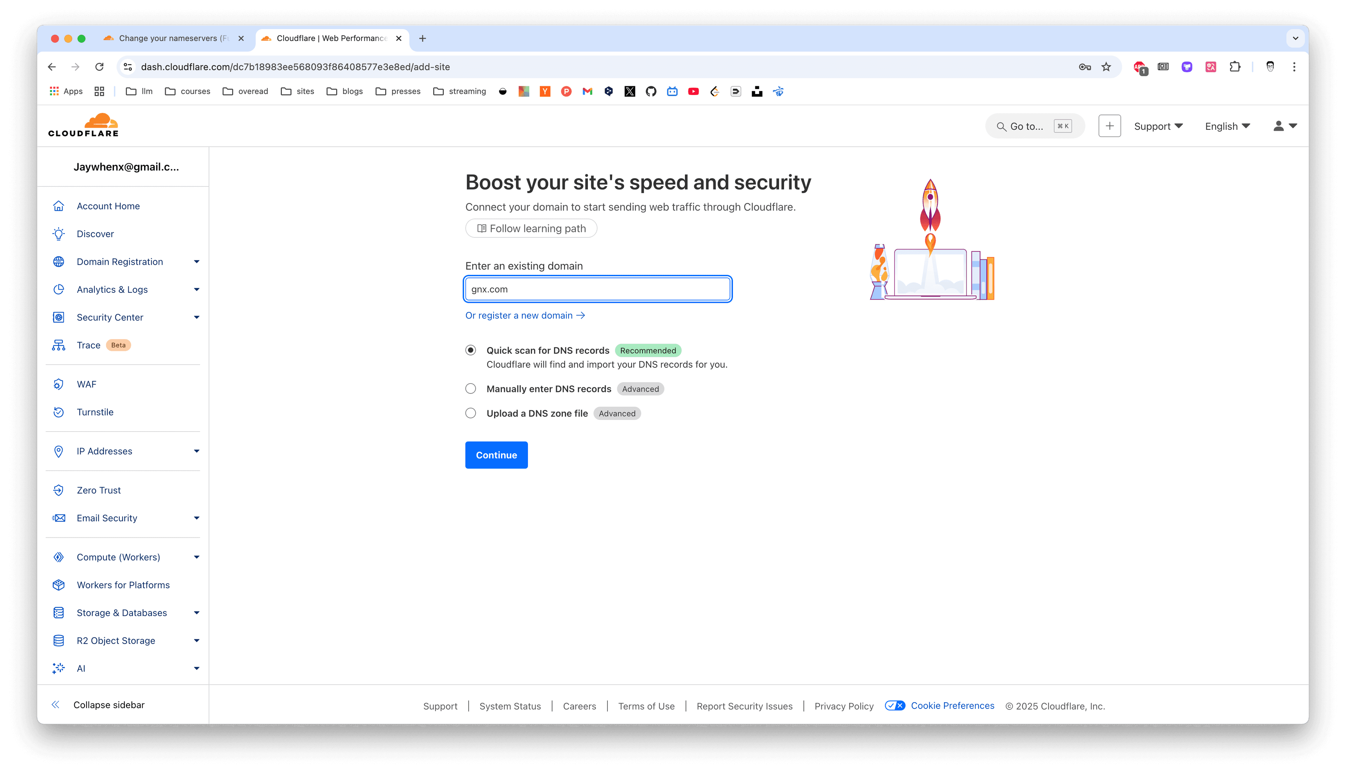Expand the Domain Registration section

(x=196, y=262)
